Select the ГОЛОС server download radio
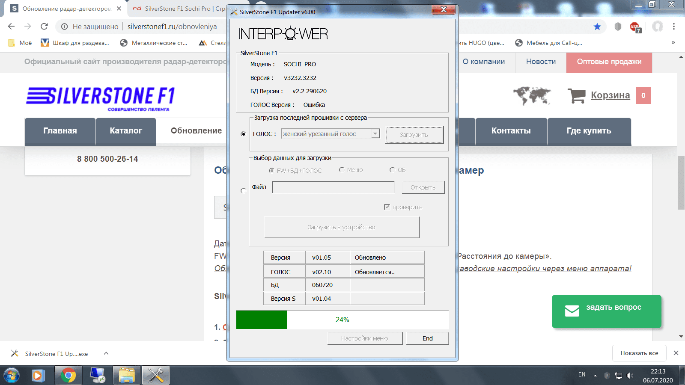The width and height of the screenshot is (685, 385). (244, 134)
